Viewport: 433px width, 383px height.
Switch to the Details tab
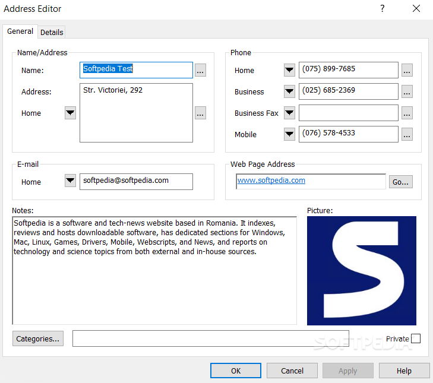coord(52,32)
